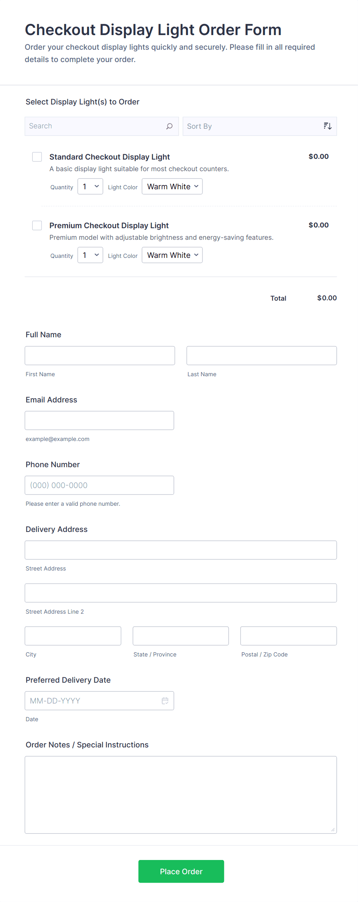Click the Last Name input field

[261, 355]
